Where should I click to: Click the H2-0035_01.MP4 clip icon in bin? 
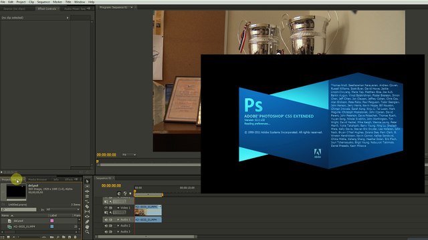pyautogui.click(x=9, y=227)
